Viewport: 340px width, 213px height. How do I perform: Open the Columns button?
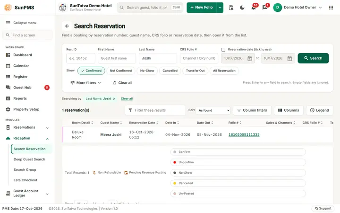pos(289,110)
